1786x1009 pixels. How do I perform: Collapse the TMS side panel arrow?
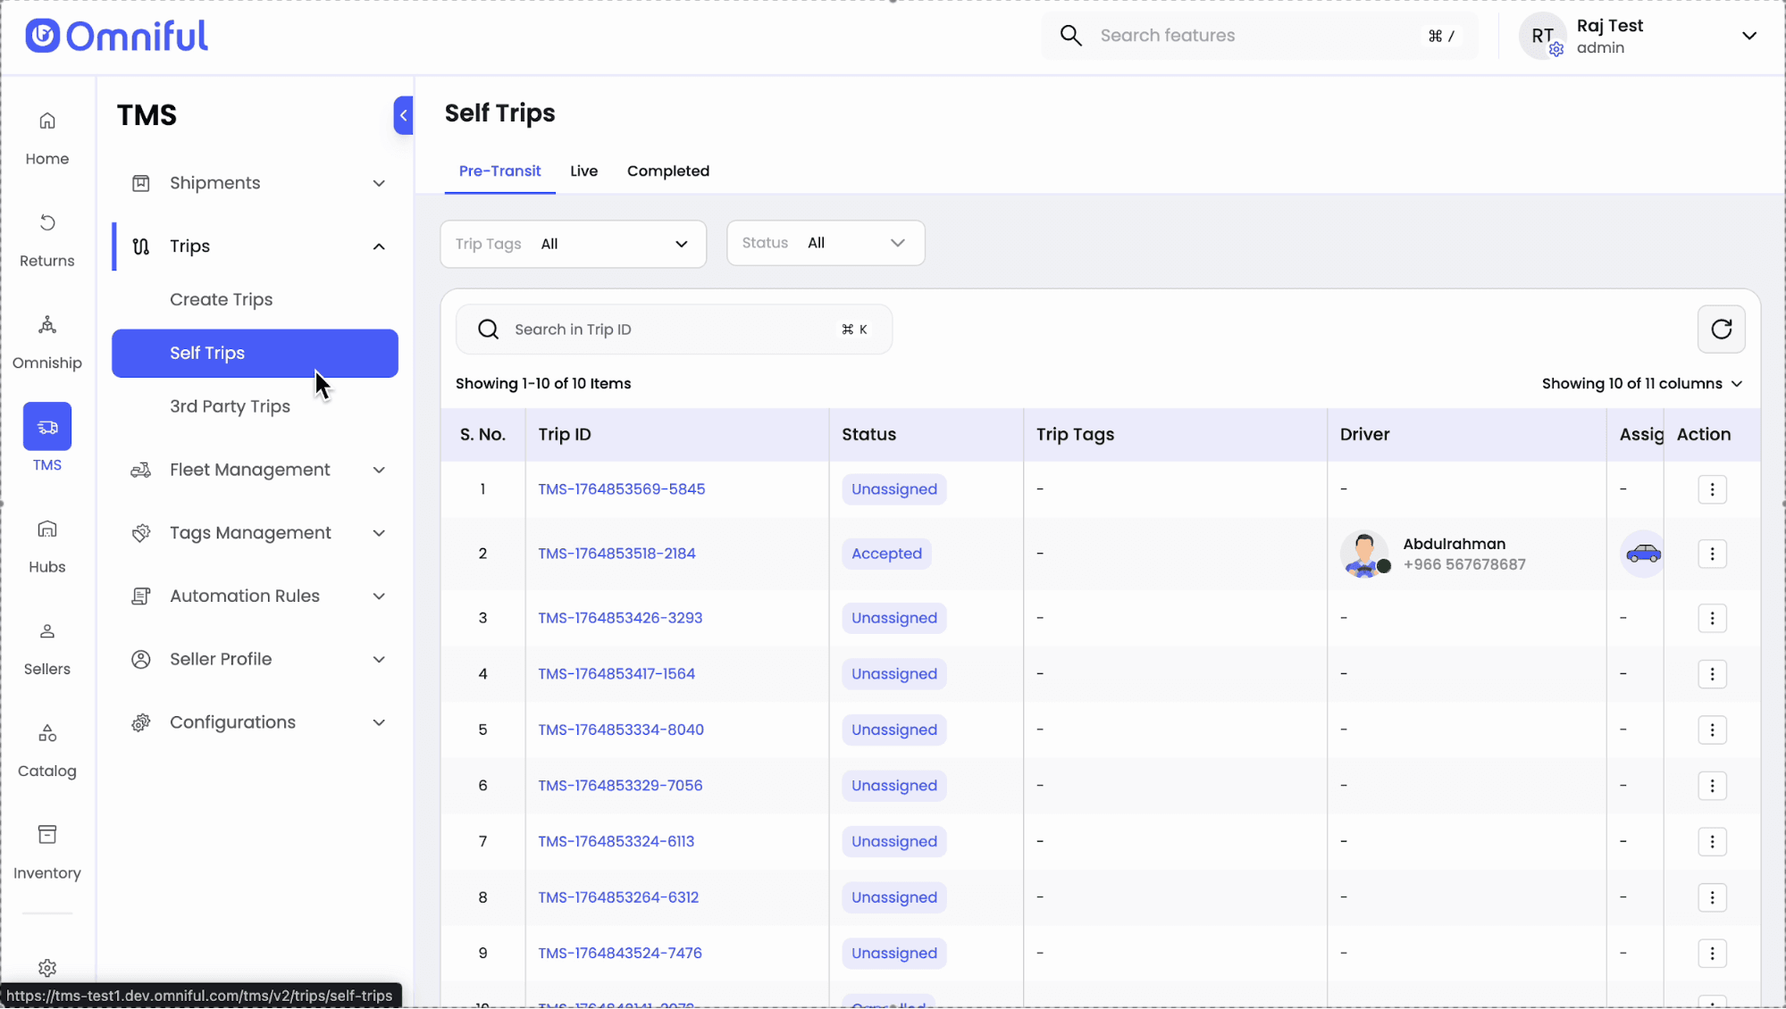pos(403,115)
